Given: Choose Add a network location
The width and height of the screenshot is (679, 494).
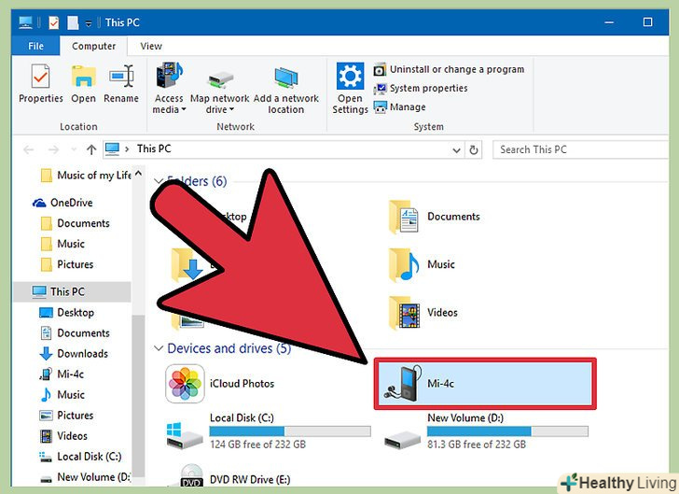Looking at the screenshot, I should (285, 91).
